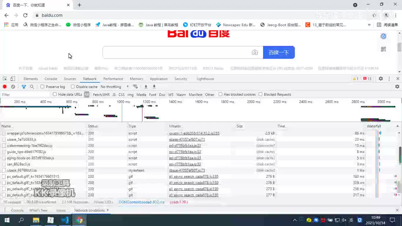
Task: Click the 1000 ms timeline overview marker
Action: click(x=123, y=102)
